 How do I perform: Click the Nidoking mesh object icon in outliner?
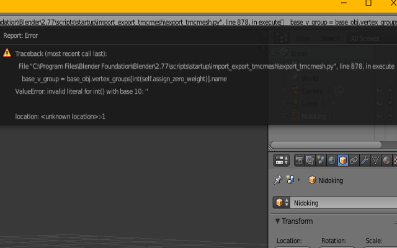coord(295,116)
